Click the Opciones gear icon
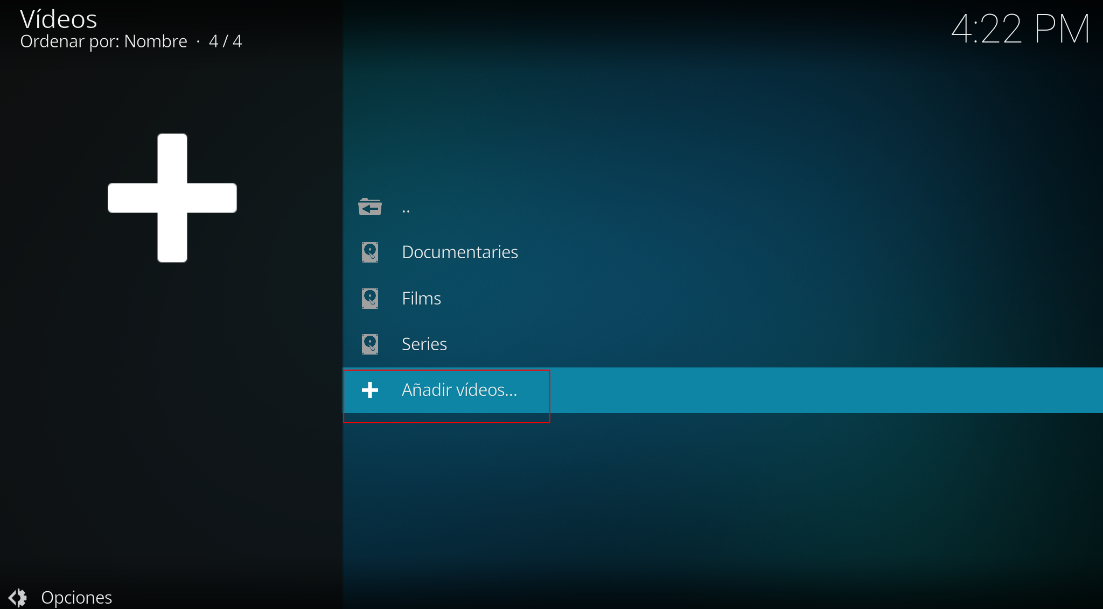The image size is (1103, 609). [18, 597]
